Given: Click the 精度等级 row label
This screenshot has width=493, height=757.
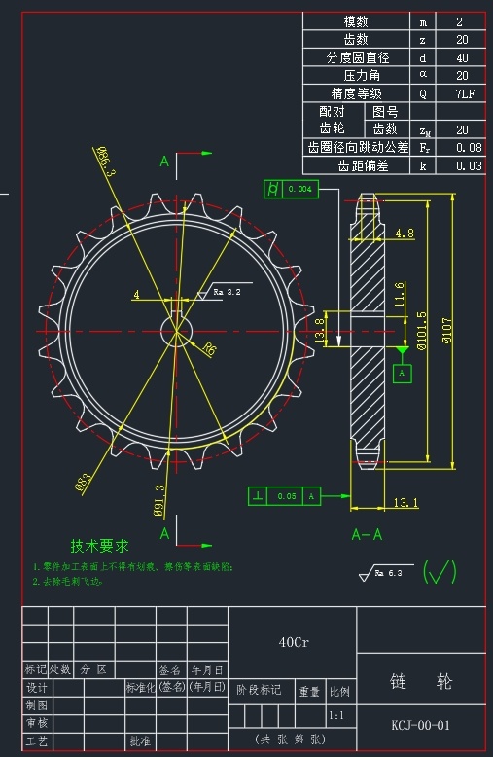Looking at the screenshot, I should [x=356, y=93].
